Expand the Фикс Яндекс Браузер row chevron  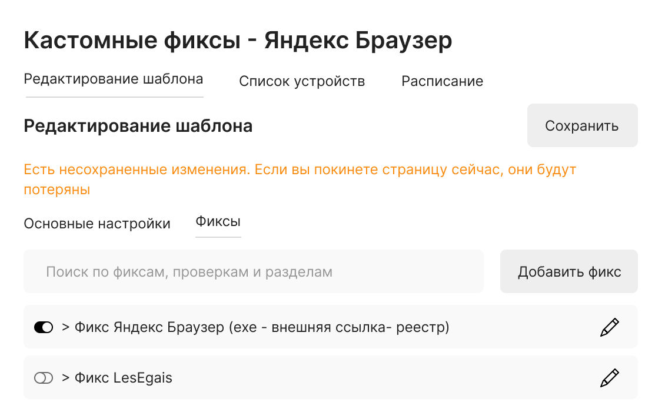(66, 327)
